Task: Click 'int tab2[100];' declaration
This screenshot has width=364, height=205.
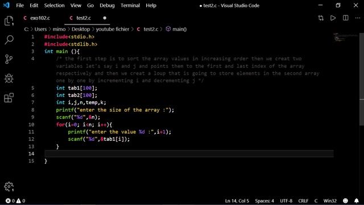Action: click(x=77, y=95)
